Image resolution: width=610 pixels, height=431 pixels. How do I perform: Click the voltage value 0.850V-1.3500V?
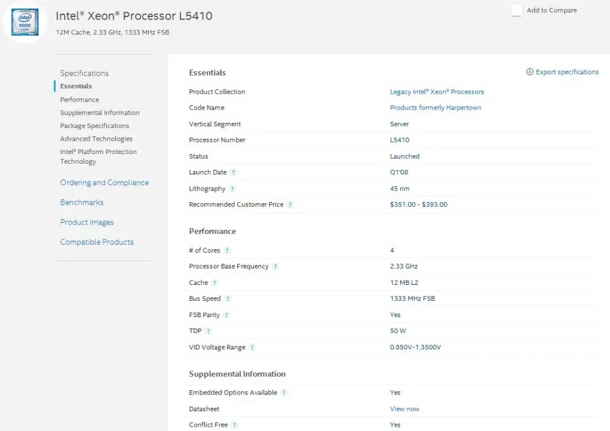[x=415, y=347]
